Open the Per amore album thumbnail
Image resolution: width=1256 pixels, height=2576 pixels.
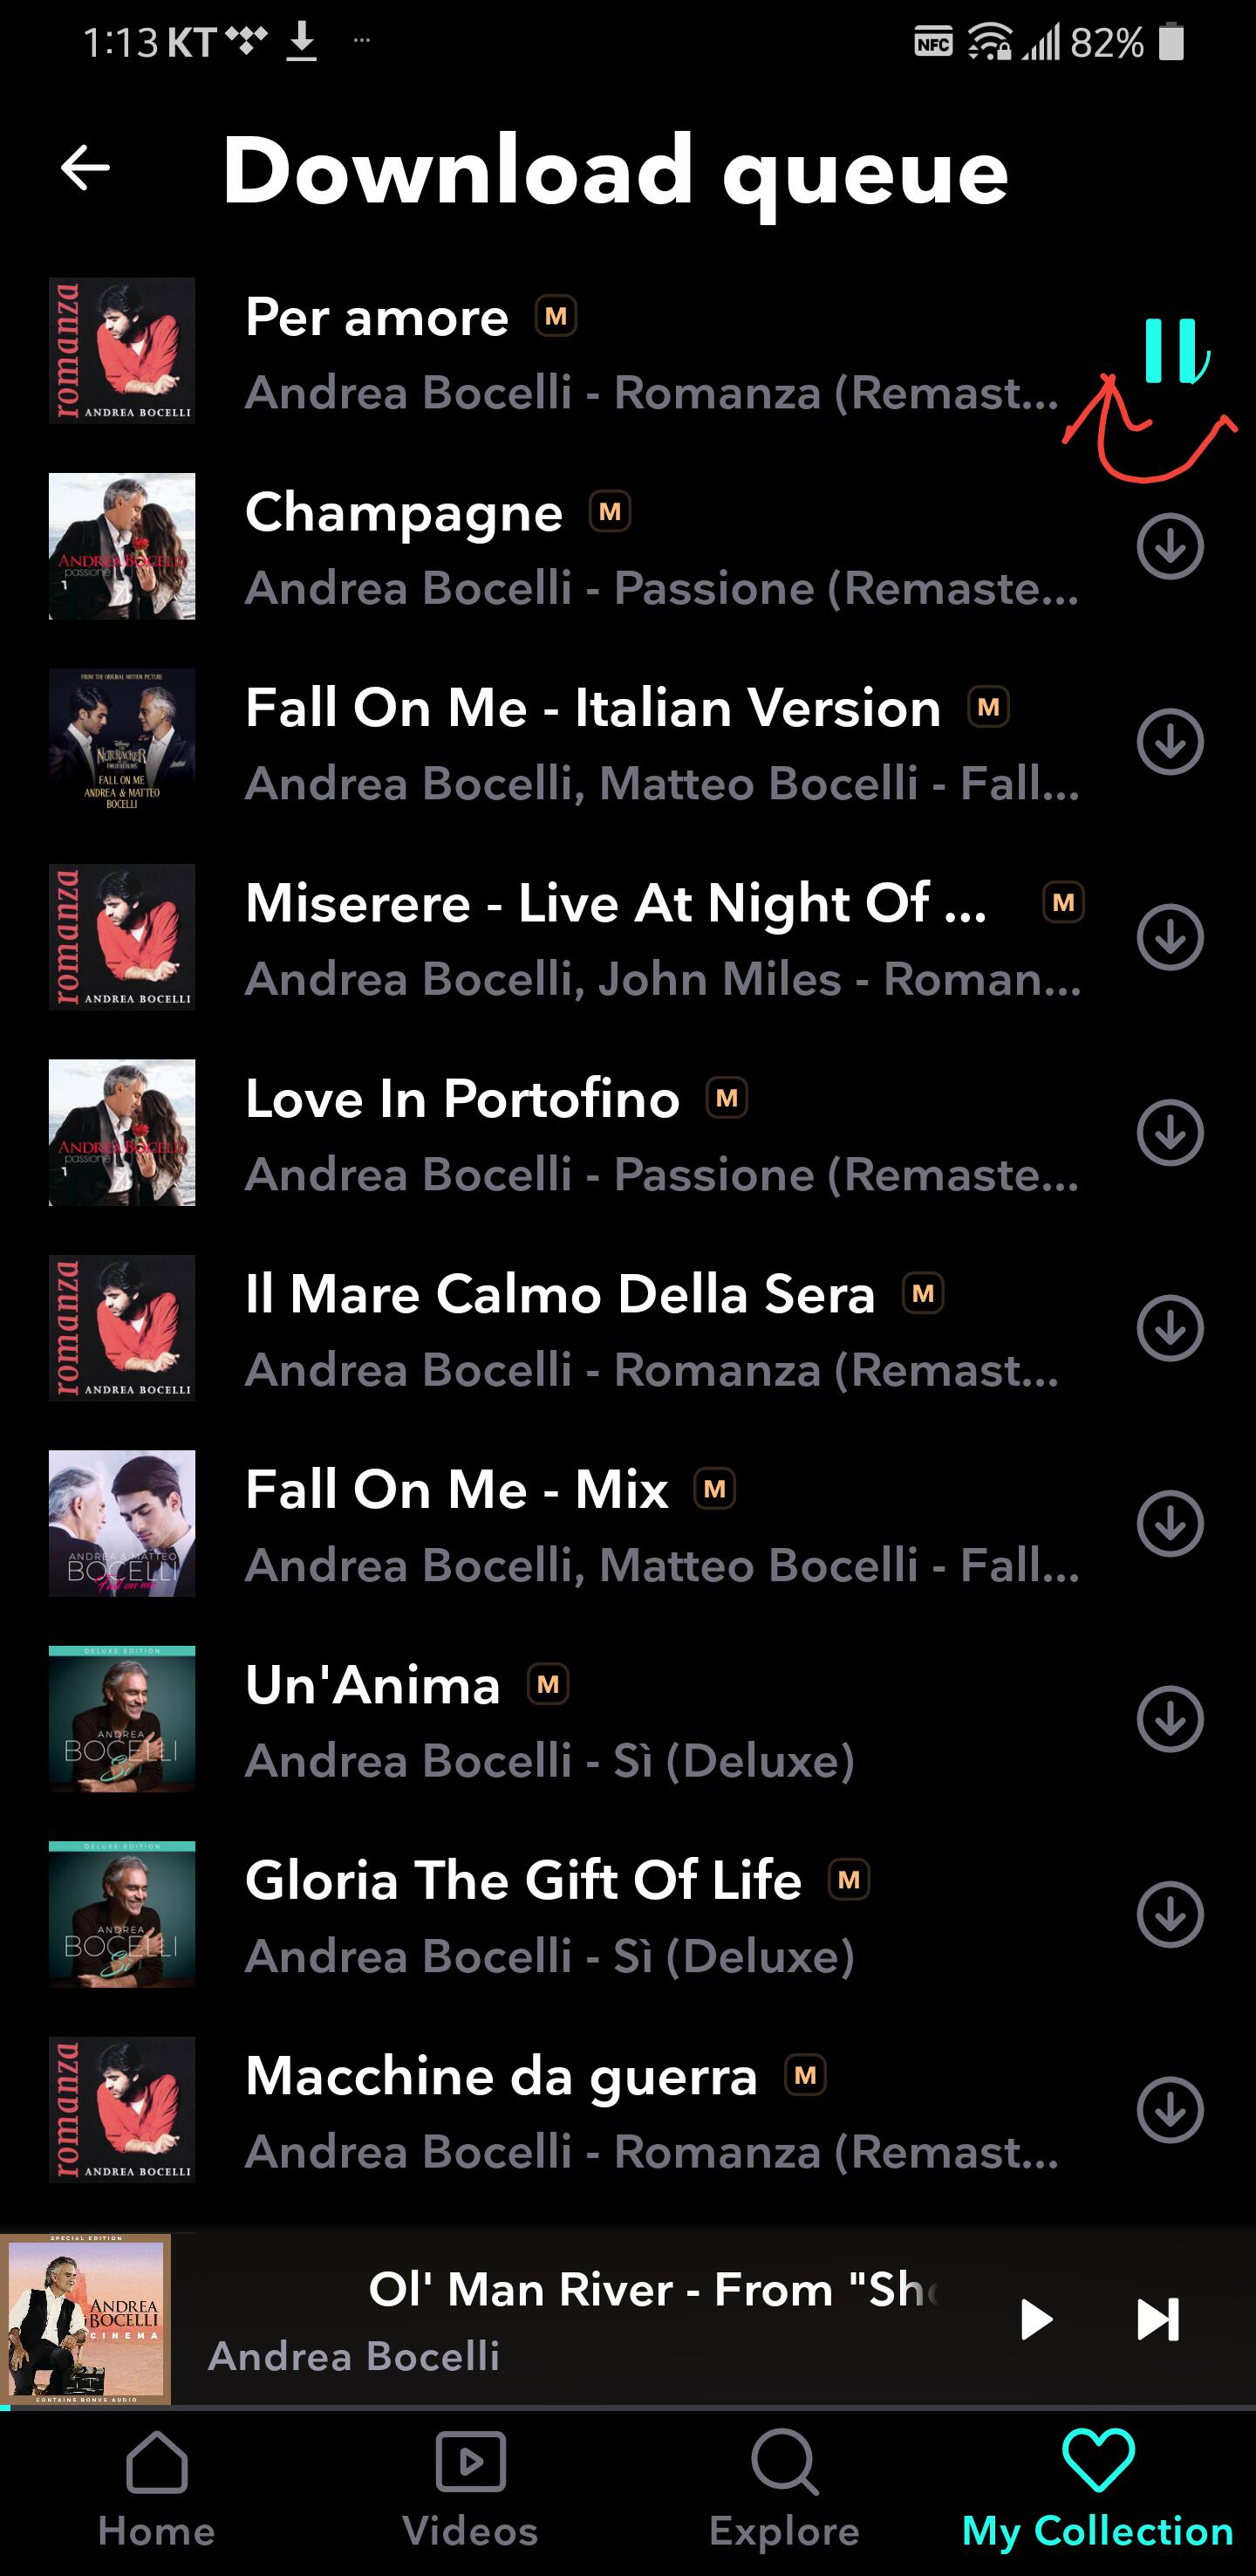coord(122,351)
